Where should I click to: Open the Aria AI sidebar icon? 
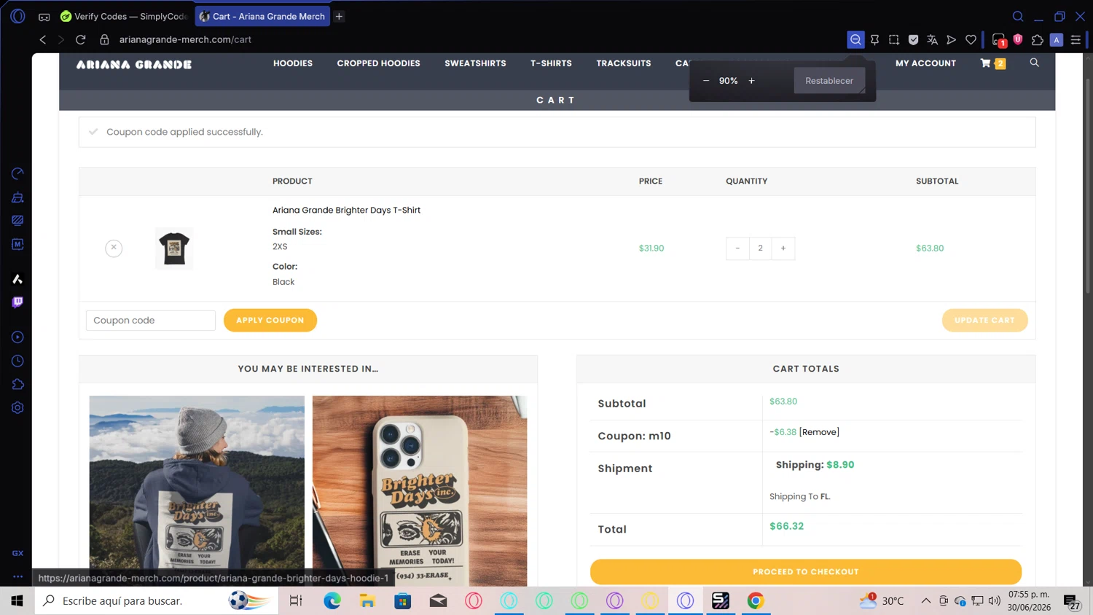(17, 279)
